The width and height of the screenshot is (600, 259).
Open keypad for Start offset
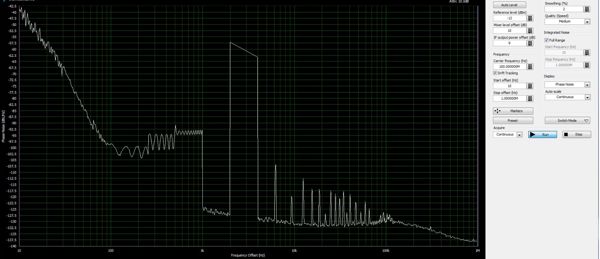pyautogui.click(x=530, y=86)
